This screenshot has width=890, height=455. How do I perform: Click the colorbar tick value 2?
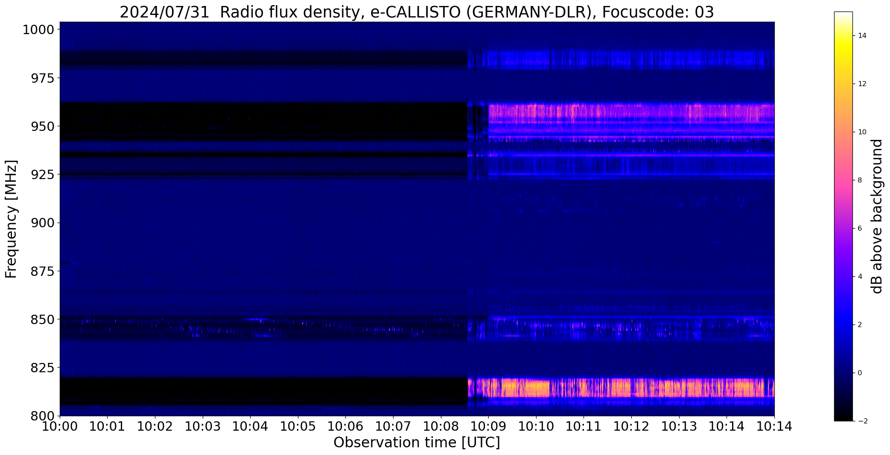tap(860, 325)
